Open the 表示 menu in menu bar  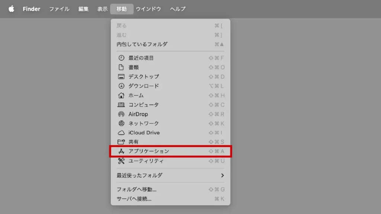coord(102,9)
